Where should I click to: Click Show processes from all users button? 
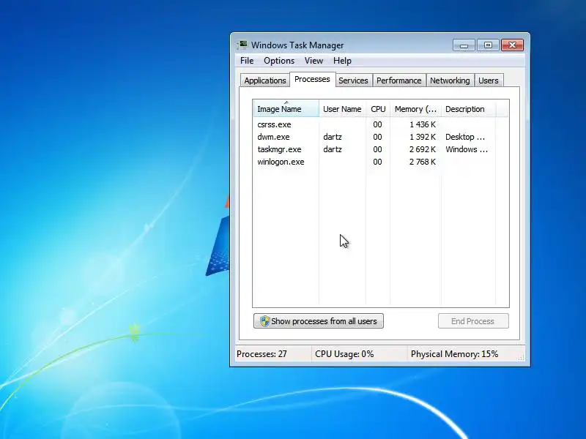[319, 321]
